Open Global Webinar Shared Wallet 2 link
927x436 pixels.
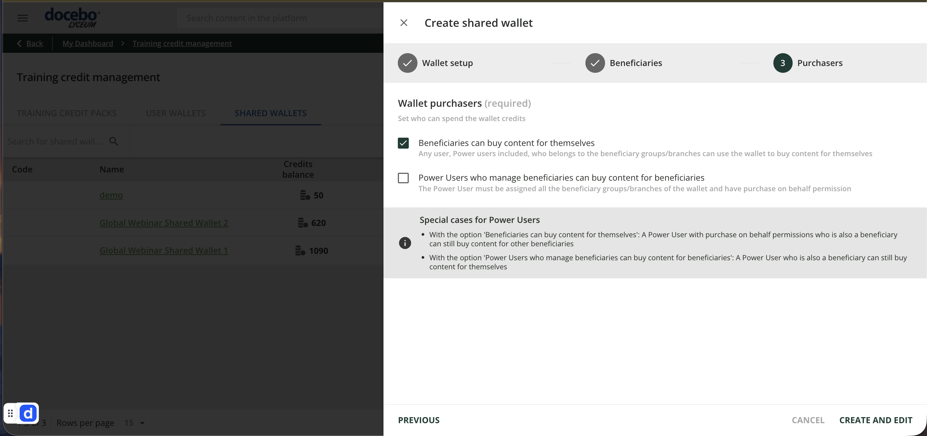click(163, 223)
